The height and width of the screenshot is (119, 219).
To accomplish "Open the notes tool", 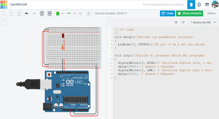I will pyautogui.click(x=42, y=13).
